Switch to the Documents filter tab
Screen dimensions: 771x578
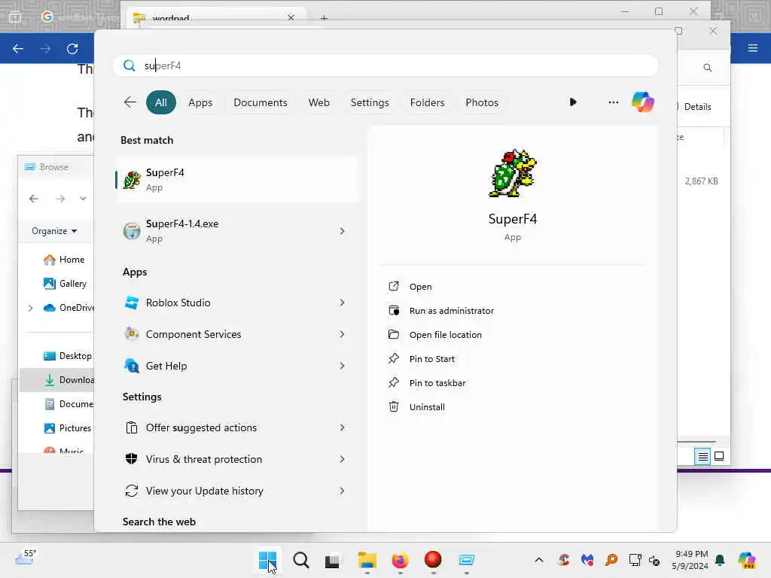coord(260,102)
